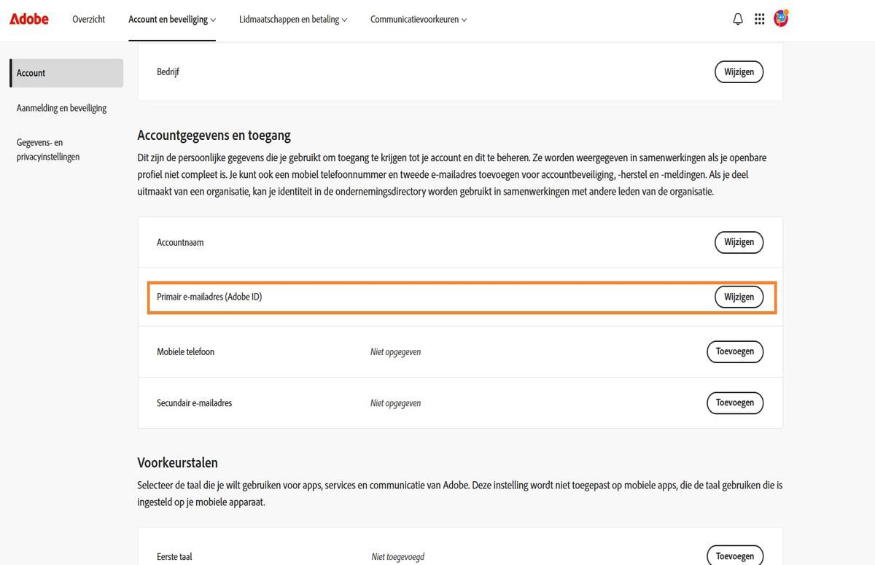Open Aanmelding en beveiliging settings
The width and height of the screenshot is (875, 565).
(x=61, y=107)
